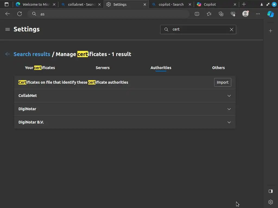This screenshot has height=208, width=278.
Task: Open the user profile avatar
Action: (245, 14)
